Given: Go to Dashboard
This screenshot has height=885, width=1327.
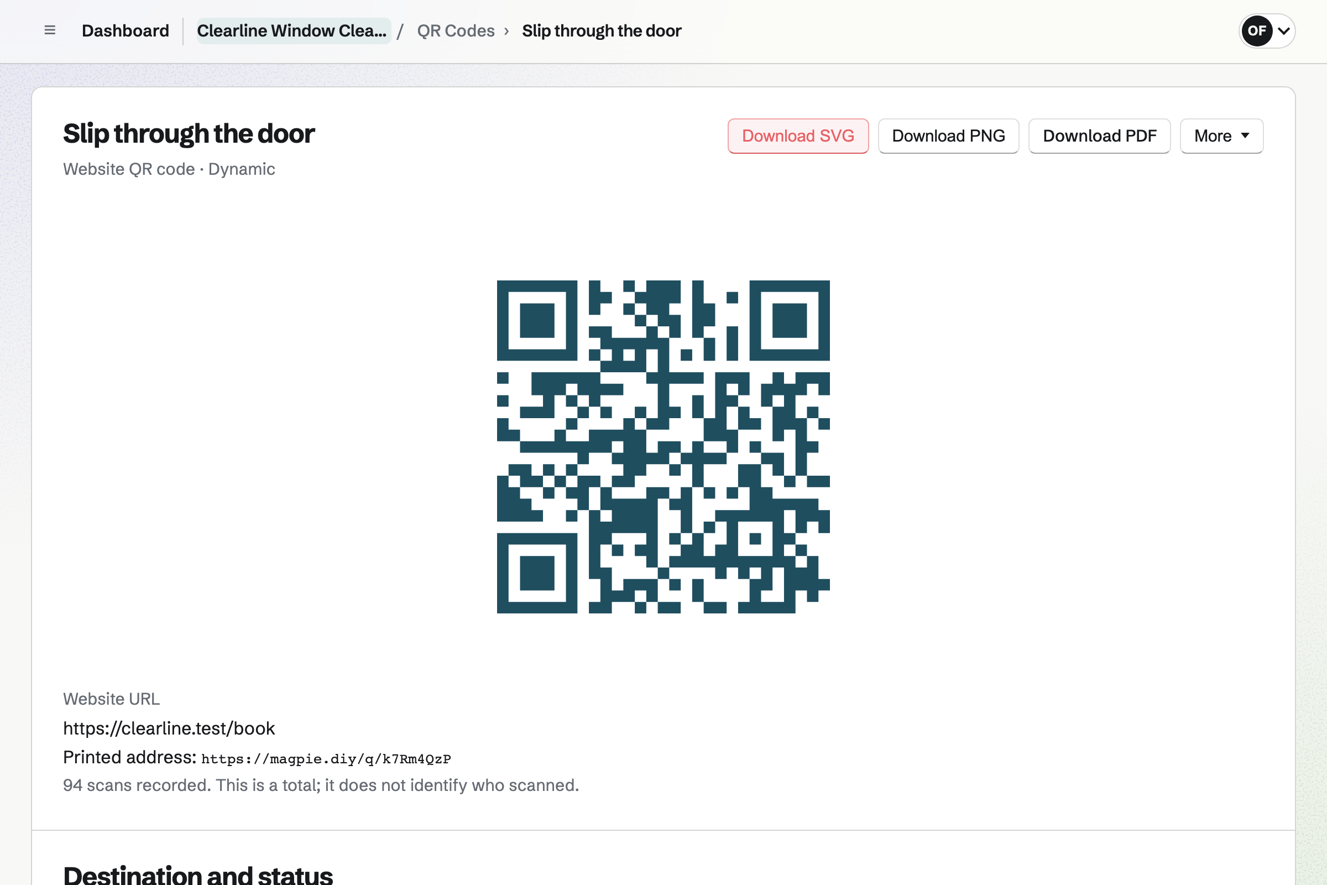Looking at the screenshot, I should 126,30.
